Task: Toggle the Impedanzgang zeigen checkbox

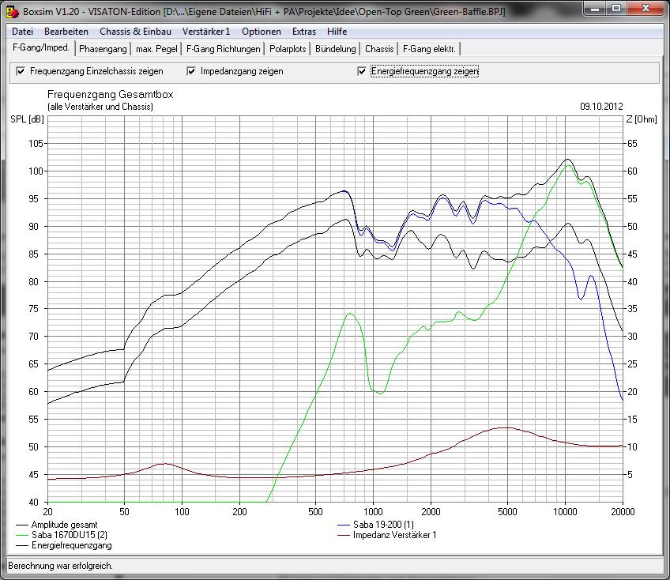Action: point(191,71)
